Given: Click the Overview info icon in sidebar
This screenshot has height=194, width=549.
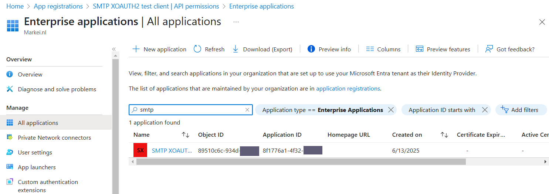Looking at the screenshot, I should (10, 74).
